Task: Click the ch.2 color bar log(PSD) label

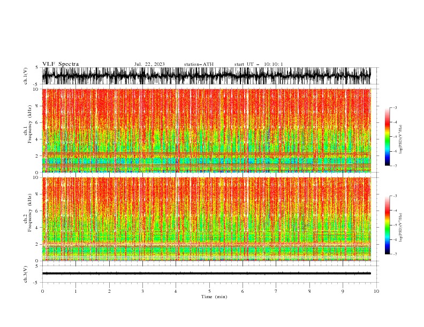Action: pyautogui.click(x=401, y=228)
